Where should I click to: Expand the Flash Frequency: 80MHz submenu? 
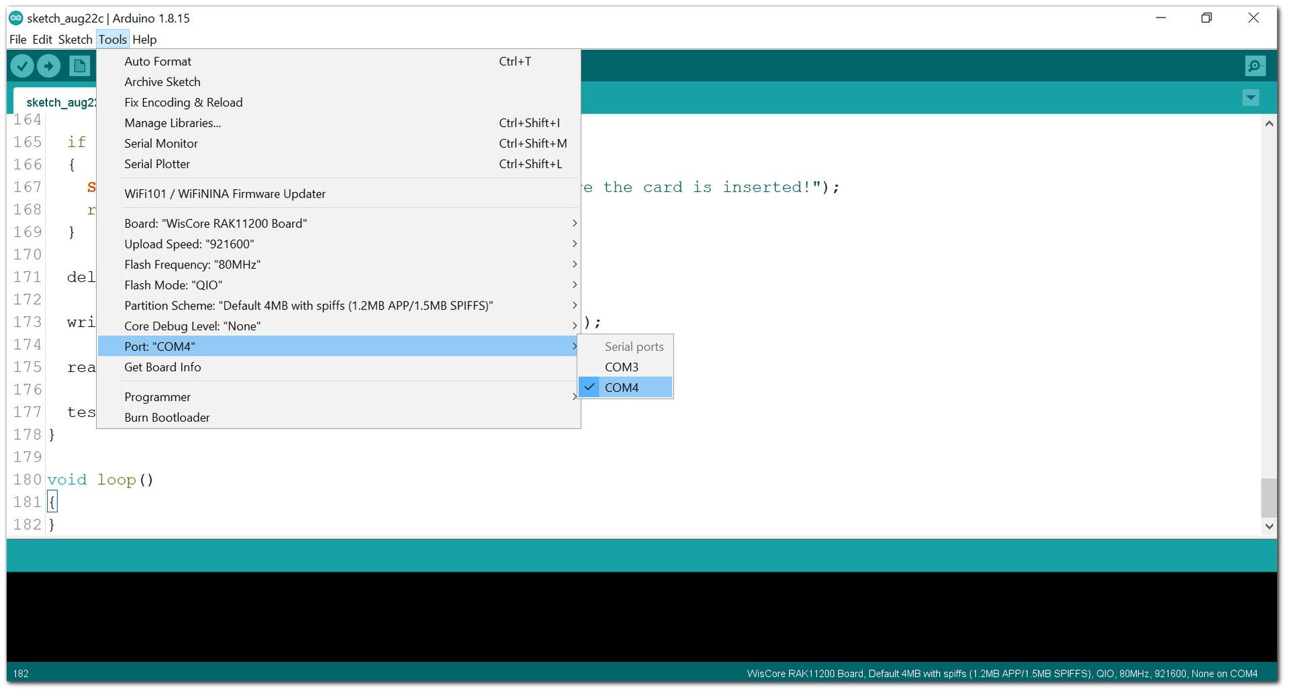[x=338, y=265]
